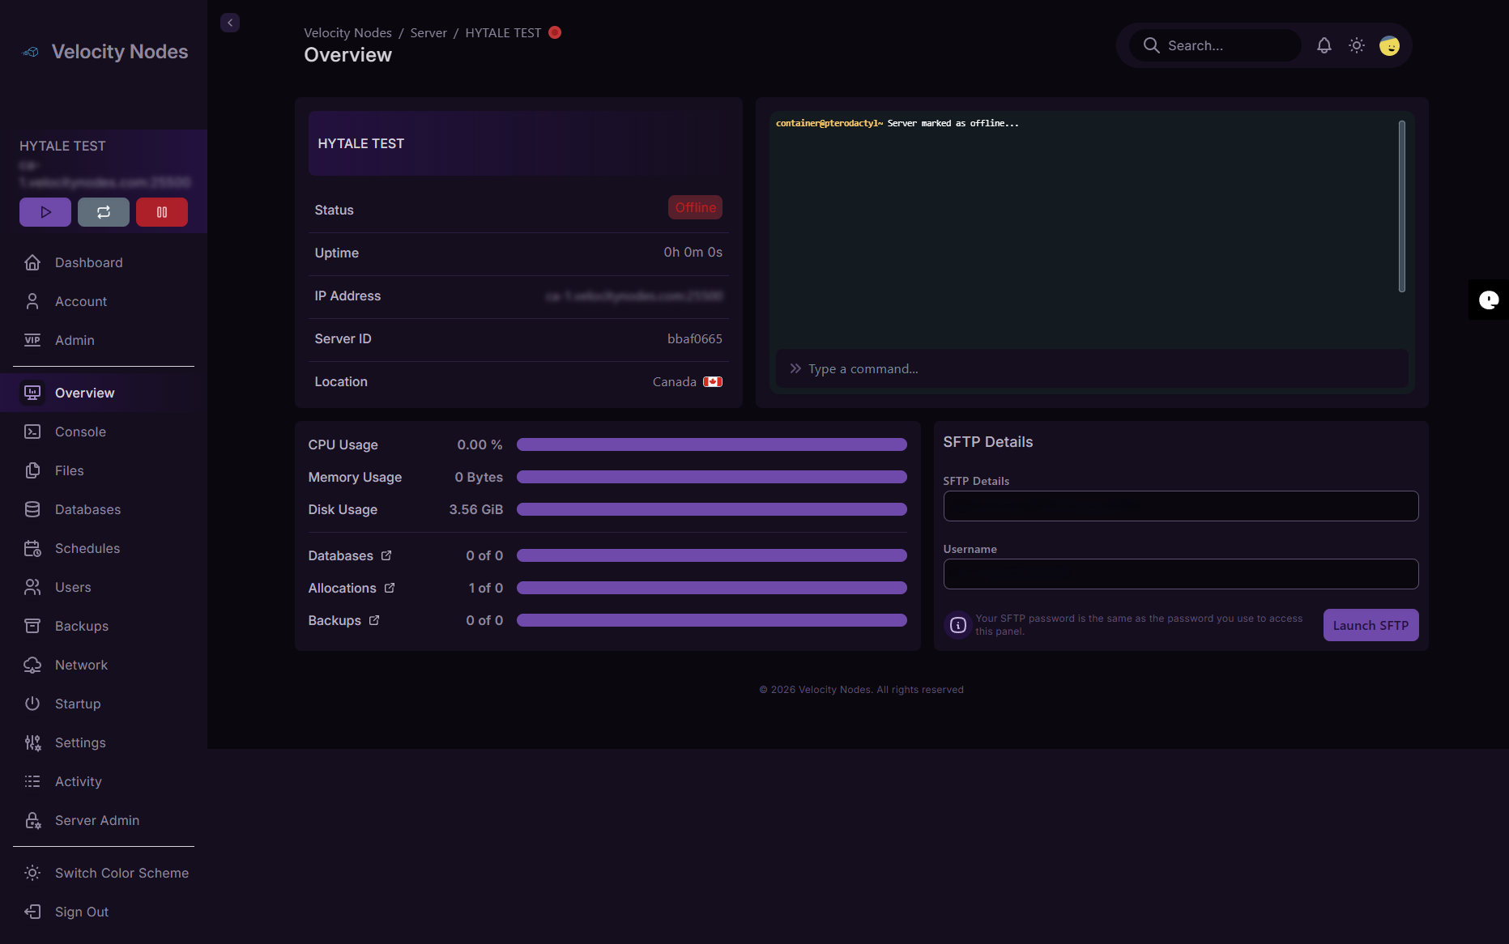Viewport: 1509px width, 944px height.
Task: Click the search magnifier icon
Action: [1151, 45]
